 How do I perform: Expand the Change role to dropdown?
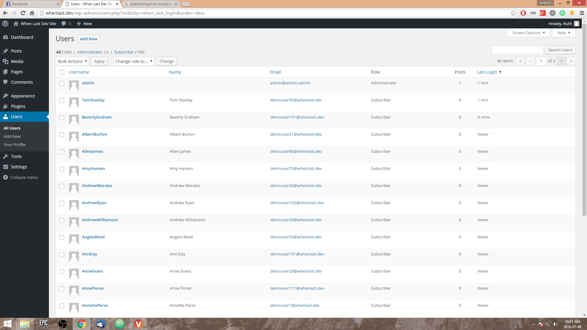133,61
